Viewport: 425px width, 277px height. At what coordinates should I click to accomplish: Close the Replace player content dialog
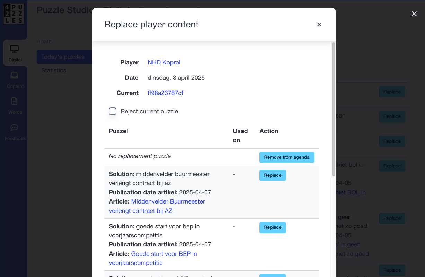[x=319, y=24]
